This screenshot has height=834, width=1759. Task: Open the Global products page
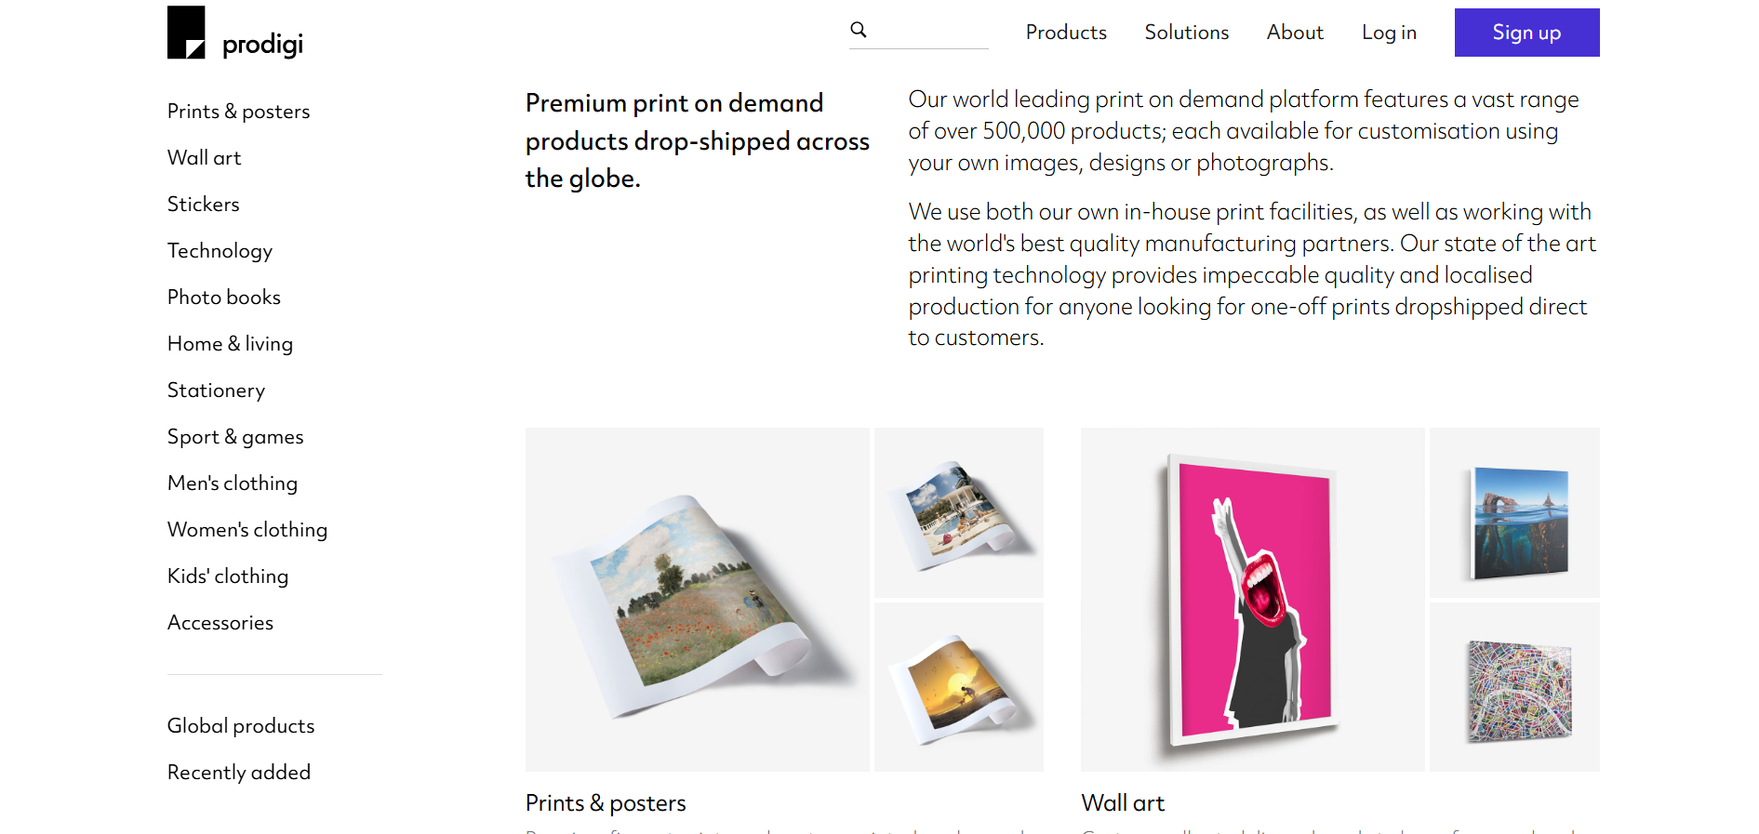[240, 725]
